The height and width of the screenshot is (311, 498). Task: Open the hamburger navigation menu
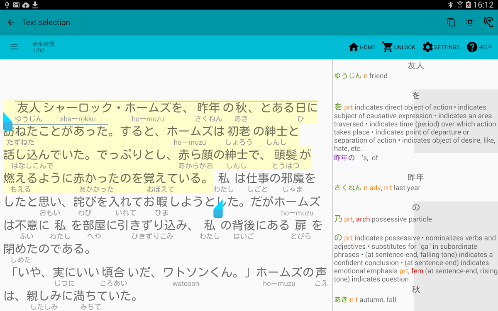coord(14,47)
